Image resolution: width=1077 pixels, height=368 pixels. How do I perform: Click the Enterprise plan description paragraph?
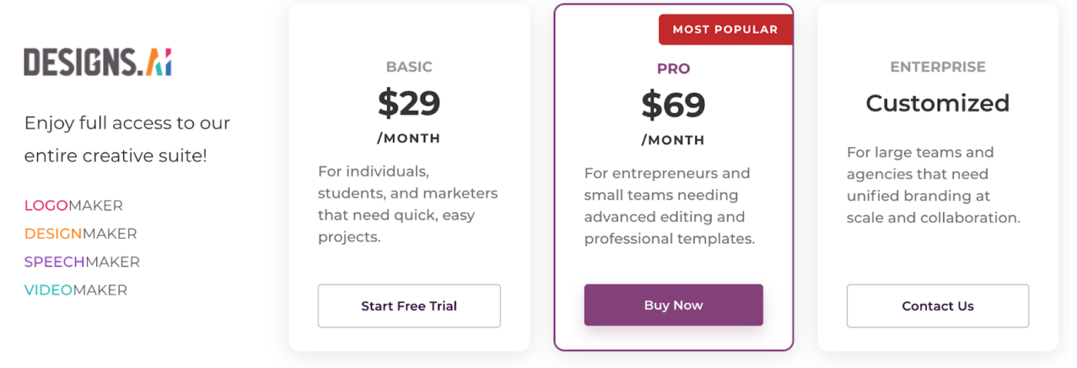(933, 185)
